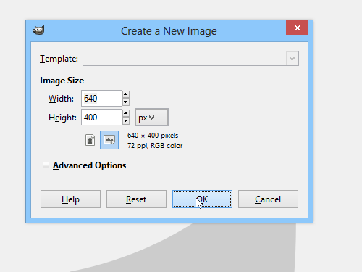Click the Height field showing 400
This screenshot has height=272, width=362.
(101, 118)
